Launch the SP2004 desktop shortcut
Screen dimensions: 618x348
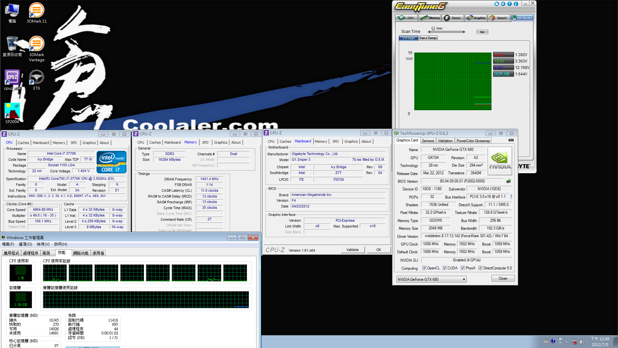(12, 113)
